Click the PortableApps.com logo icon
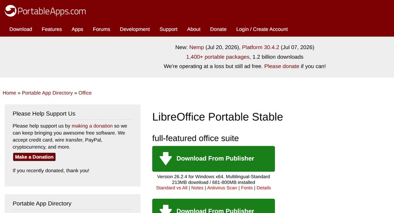This screenshot has width=394, height=213. pos(10,11)
